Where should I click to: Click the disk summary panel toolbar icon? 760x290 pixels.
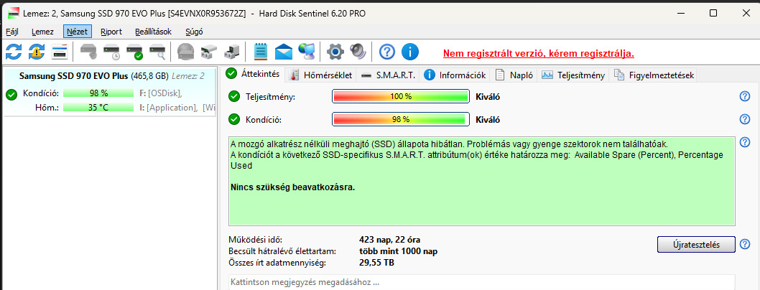coord(60,51)
